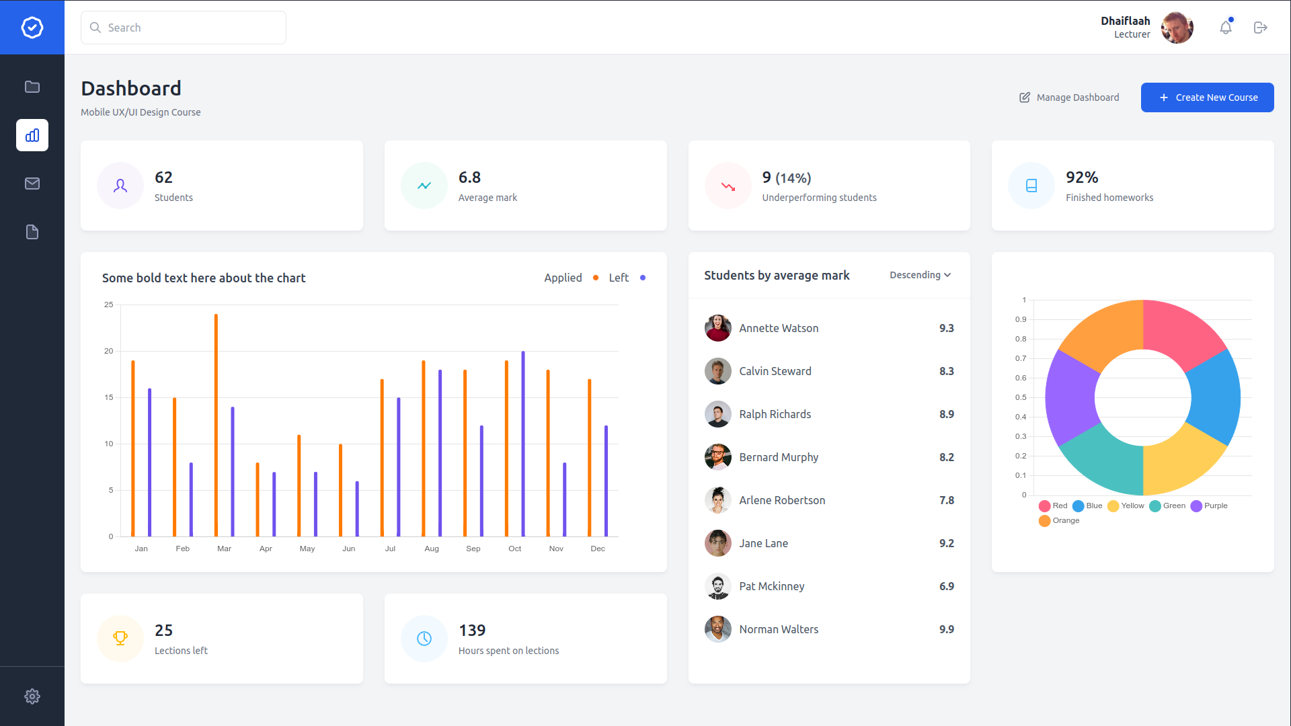Expand the Descending sort dropdown

click(x=920, y=275)
